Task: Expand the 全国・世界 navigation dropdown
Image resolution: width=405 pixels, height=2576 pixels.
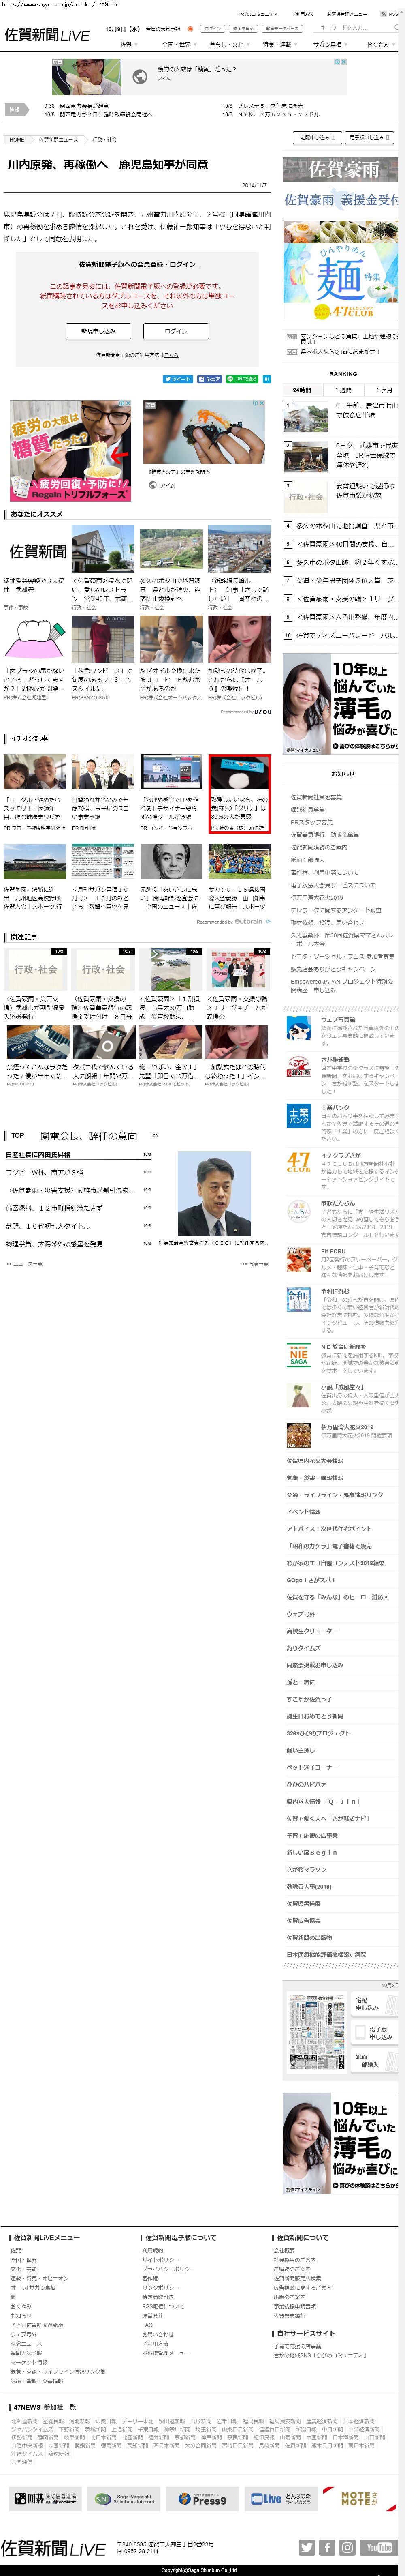Action: click(x=177, y=44)
